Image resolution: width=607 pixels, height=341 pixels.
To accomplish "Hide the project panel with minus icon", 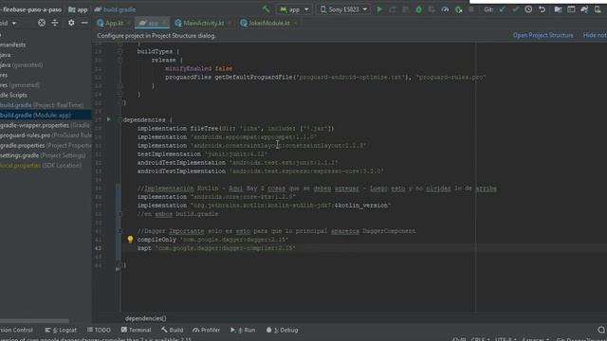I will click(84, 23).
